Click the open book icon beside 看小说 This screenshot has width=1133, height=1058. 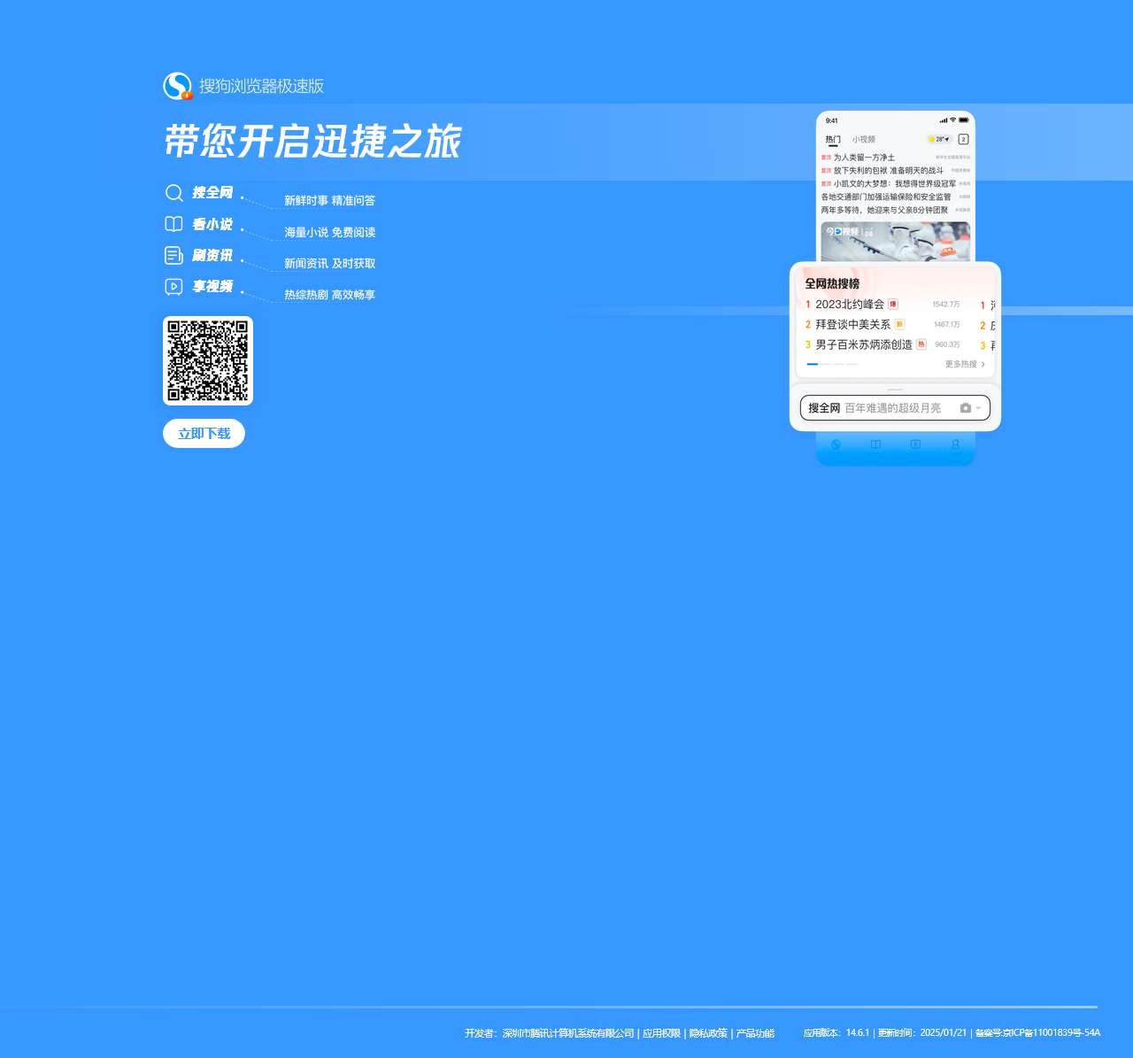[174, 224]
